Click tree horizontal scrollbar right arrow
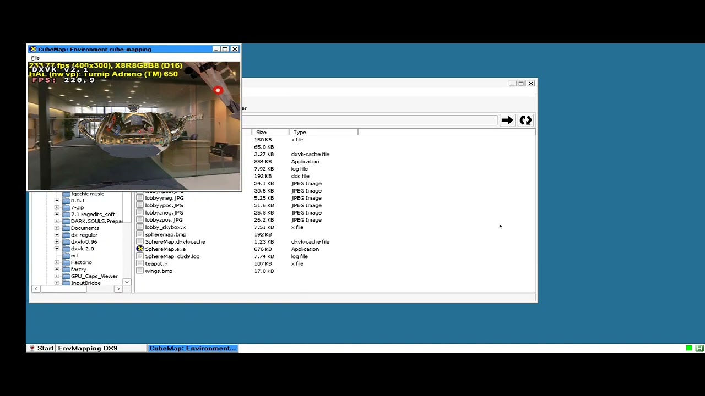 [x=118, y=289]
